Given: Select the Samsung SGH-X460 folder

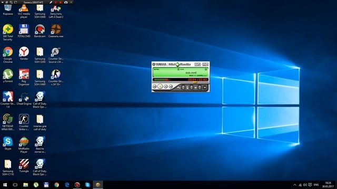Looking at the screenshot, I should 40,77.
